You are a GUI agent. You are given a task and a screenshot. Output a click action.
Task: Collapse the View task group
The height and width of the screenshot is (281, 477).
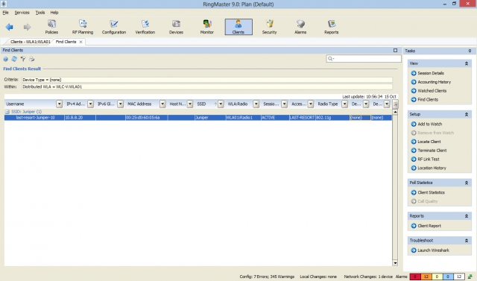click(x=466, y=63)
